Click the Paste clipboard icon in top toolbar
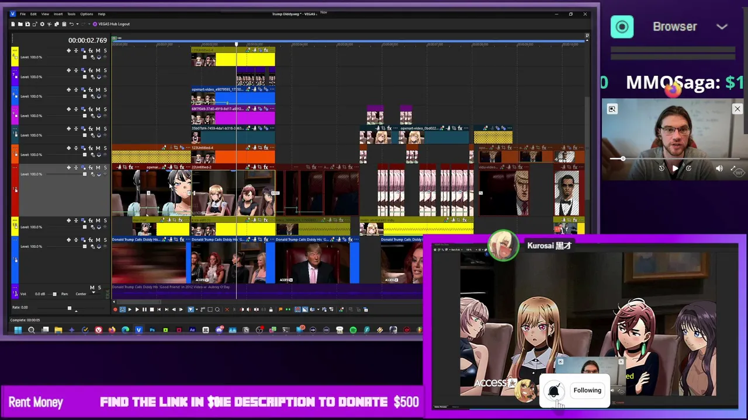Screen dimensions: 748x420 [x=64, y=24]
